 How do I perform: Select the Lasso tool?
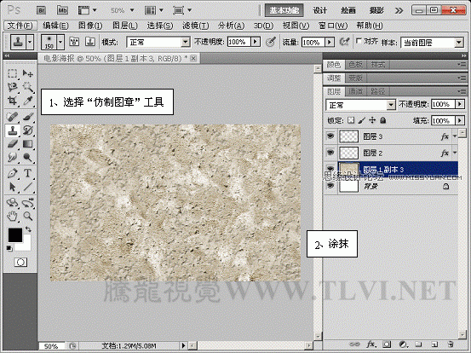tap(12, 87)
